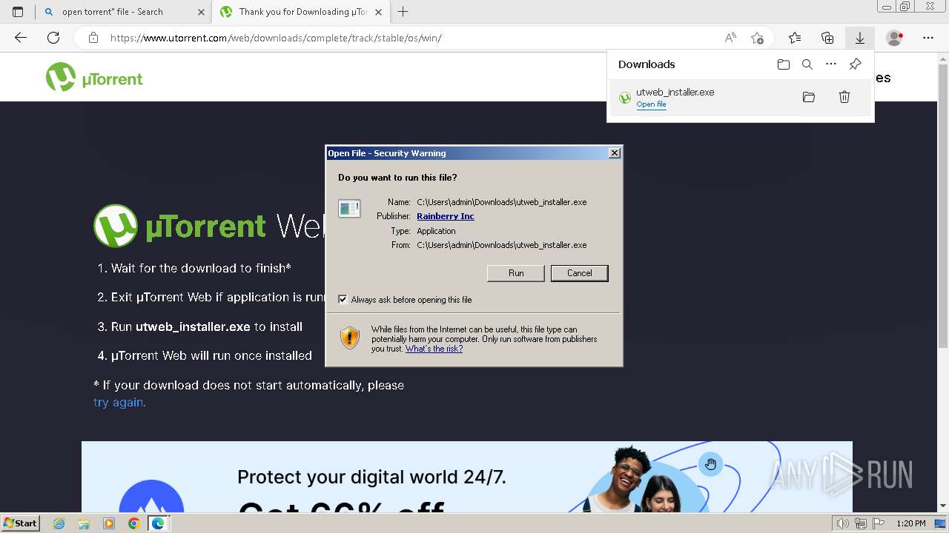
Task: Open More options in Downloads panel
Action: pyautogui.click(x=831, y=64)
